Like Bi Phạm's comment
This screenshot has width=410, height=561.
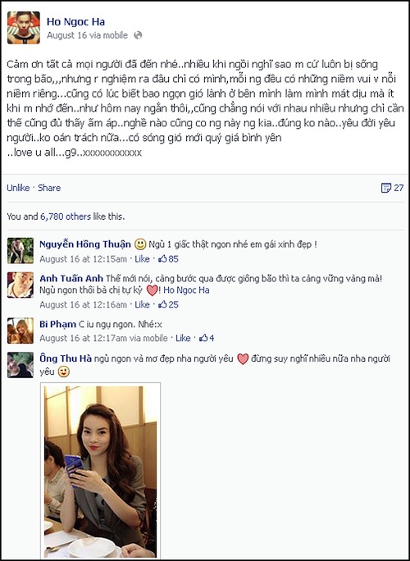pos(183,338)
